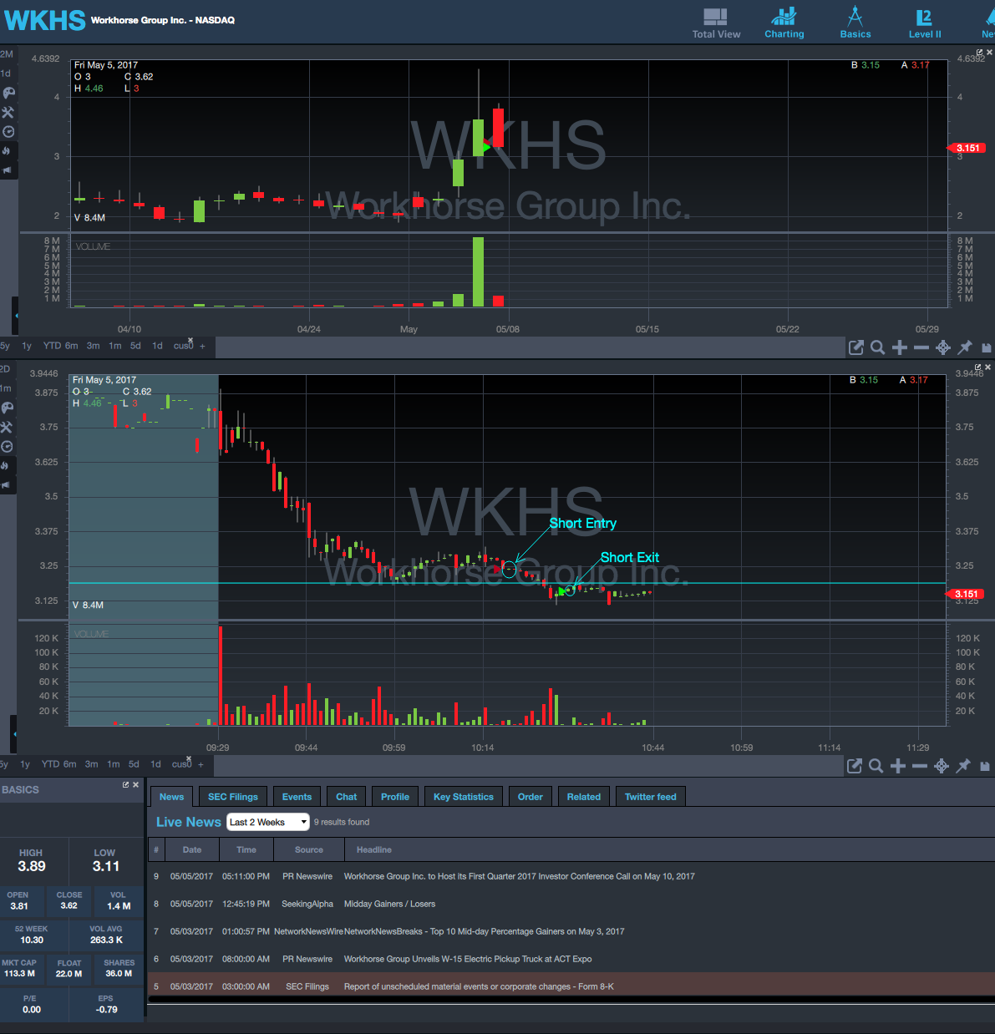Viewport: 995px width, 1034px height.
Task: Open the gauge indicator icon in the daily chart
Action: tap(8, 131)
